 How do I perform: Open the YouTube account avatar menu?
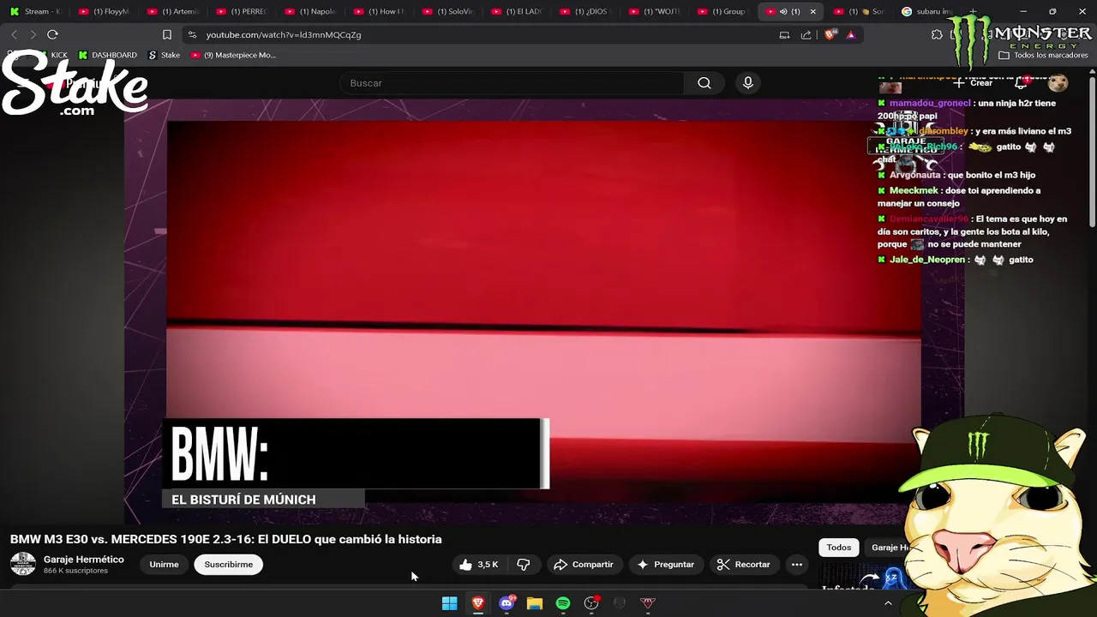tap(1058, 83)
